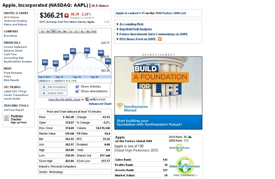
Task: Open the Insider Roster link
Action: point(12,99)
